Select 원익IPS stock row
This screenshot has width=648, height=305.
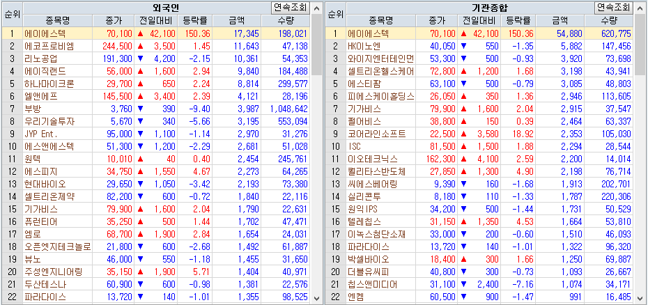479,209
